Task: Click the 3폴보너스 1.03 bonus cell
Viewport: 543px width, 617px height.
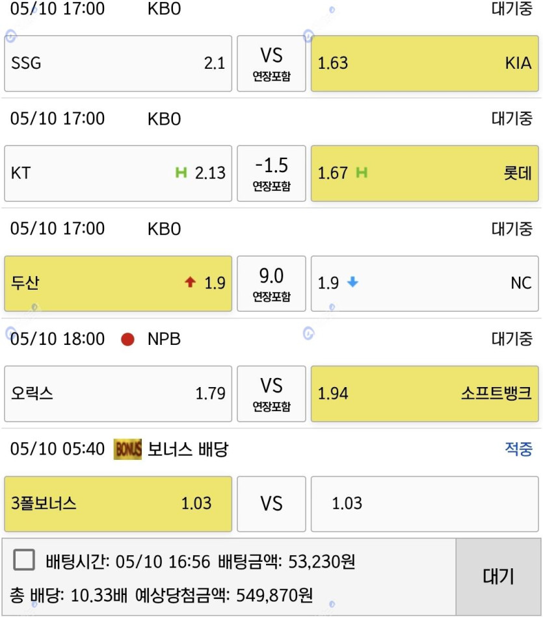Action: pyautogui.click(x=118, y=504)
